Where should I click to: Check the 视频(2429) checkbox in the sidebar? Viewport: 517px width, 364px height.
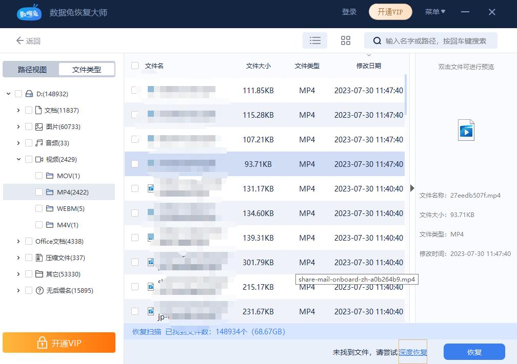29,159
